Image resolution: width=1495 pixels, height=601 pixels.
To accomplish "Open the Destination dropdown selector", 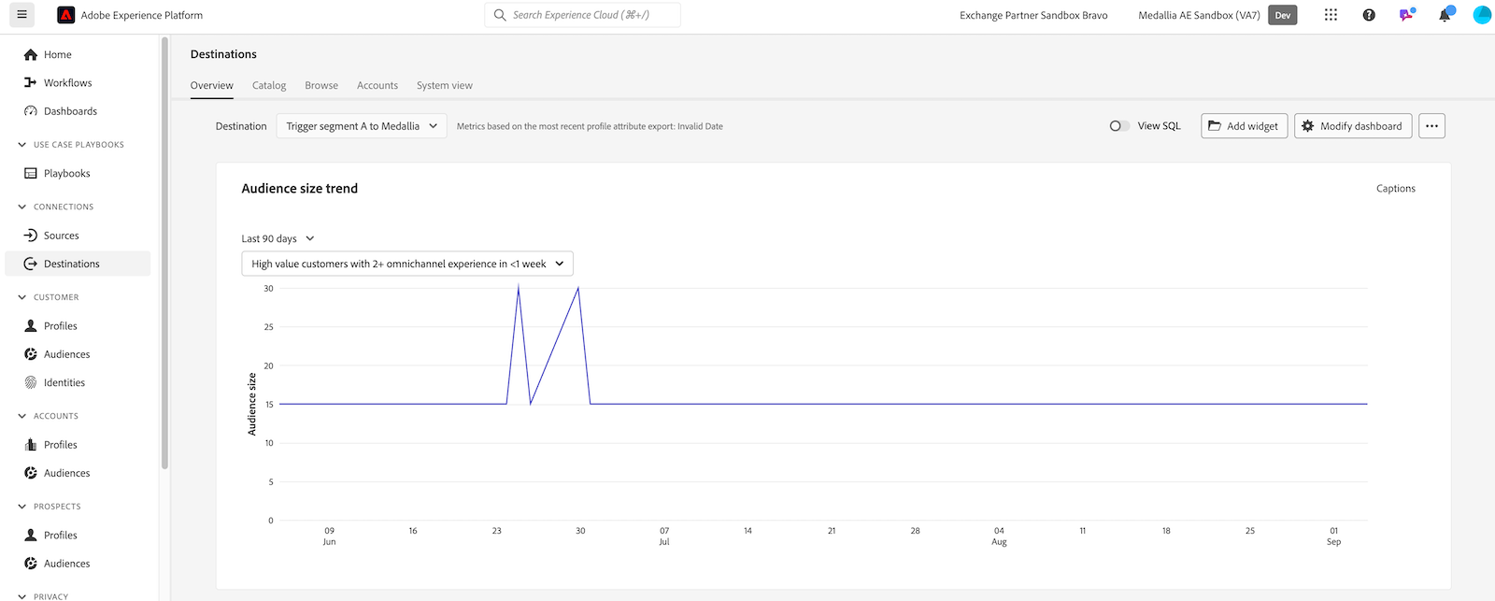I will 362,126.
